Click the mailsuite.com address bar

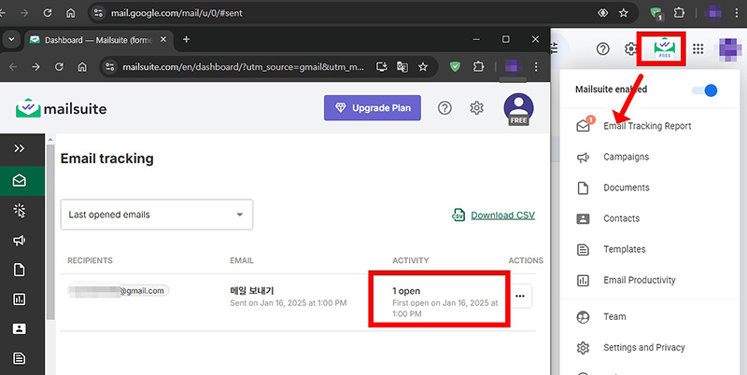(243, 66)
